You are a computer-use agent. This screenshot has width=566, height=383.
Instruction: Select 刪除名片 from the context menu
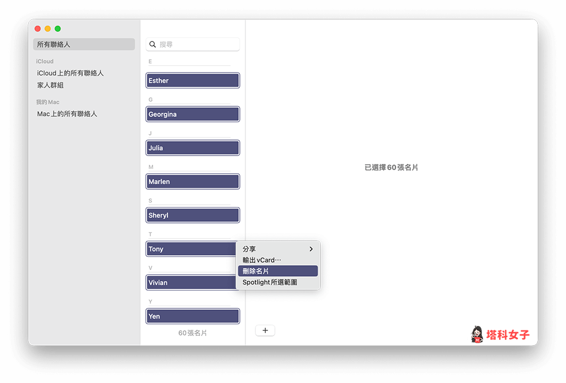click(277, 271)
